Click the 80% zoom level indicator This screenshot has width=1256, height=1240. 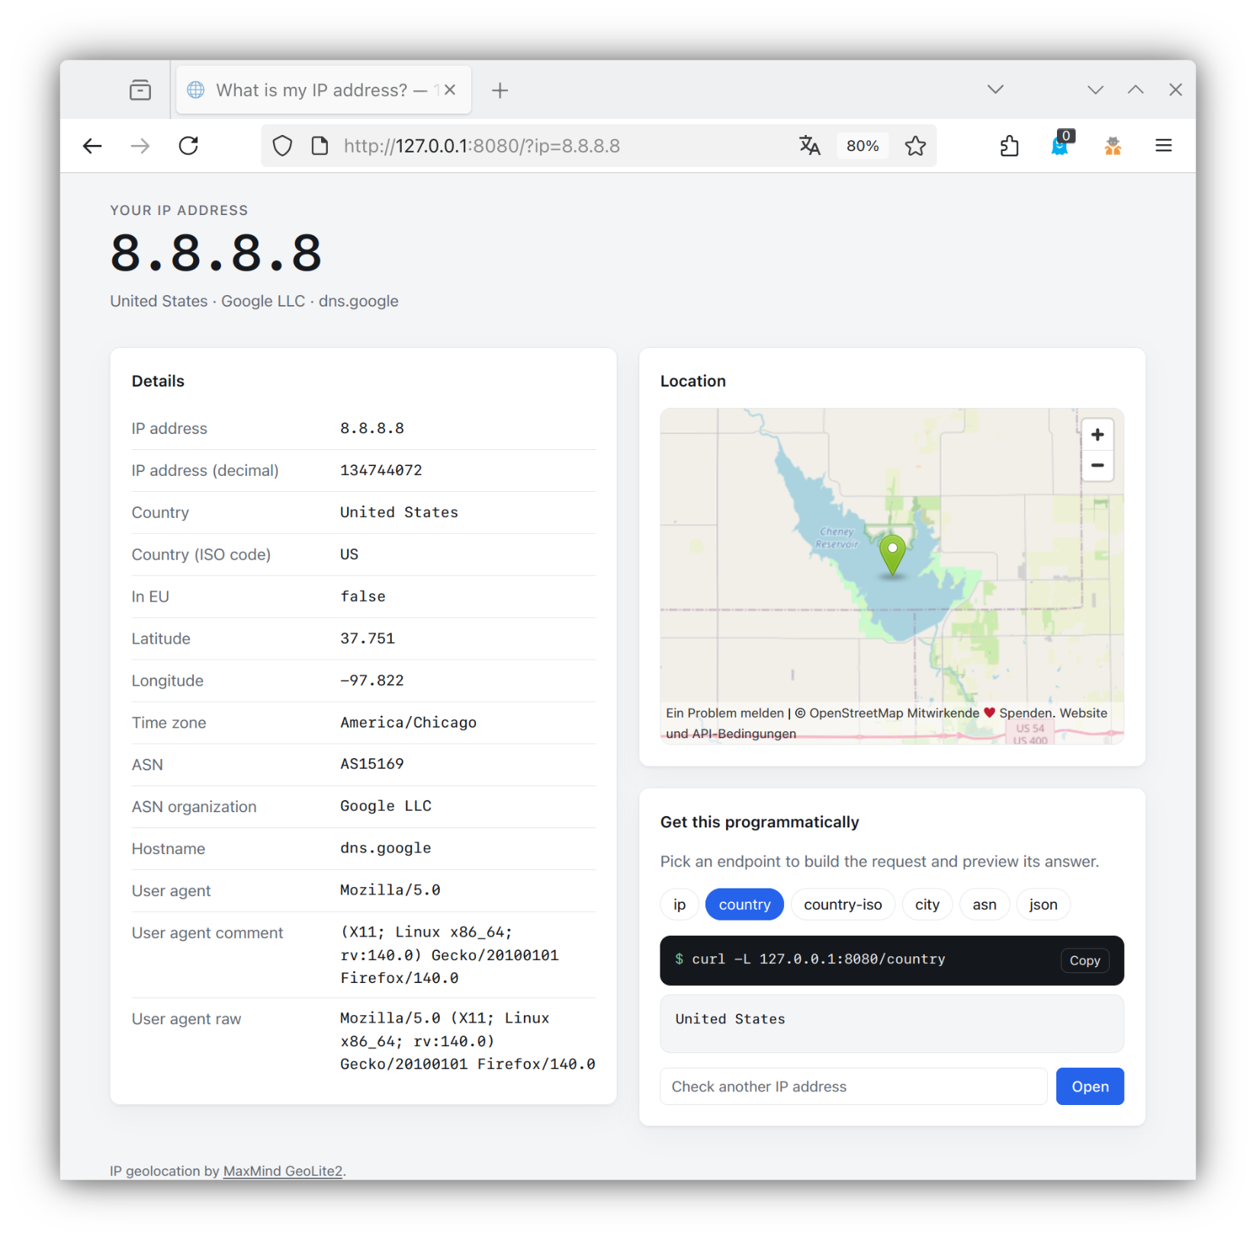(x=862, y=146)
